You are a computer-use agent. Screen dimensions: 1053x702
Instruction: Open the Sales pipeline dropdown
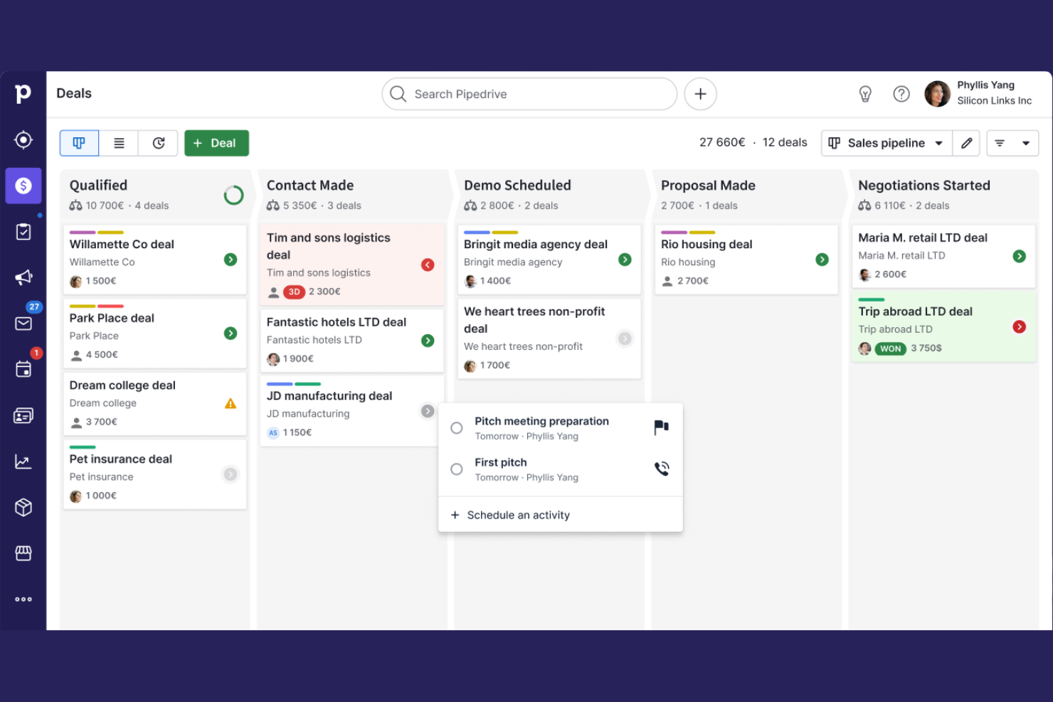click(886, 143)
